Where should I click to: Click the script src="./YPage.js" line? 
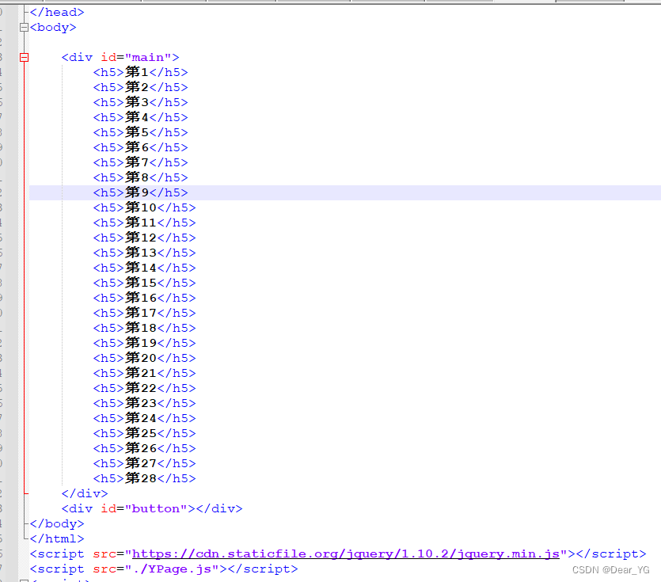(x=164, y=569)
